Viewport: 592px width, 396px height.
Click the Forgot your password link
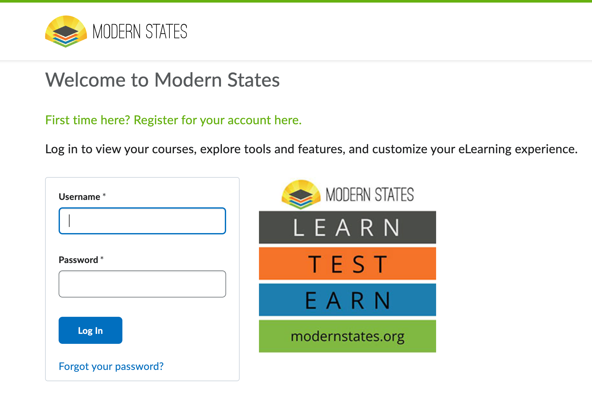coord(111,366)
